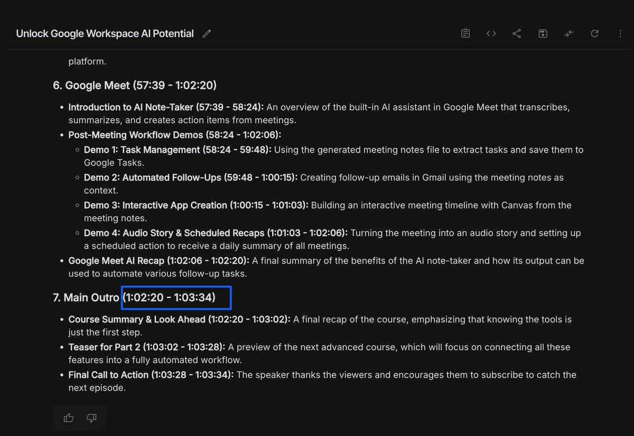Click the clipboard copy icon in the toolbar
The width and height of the screenshot is (634, 436).
tap(465, 34)
